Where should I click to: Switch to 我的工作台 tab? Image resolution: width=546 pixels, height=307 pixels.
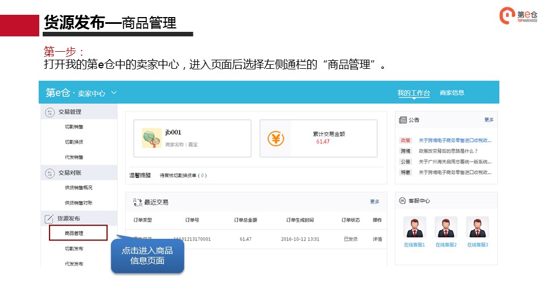pos(413,93)
